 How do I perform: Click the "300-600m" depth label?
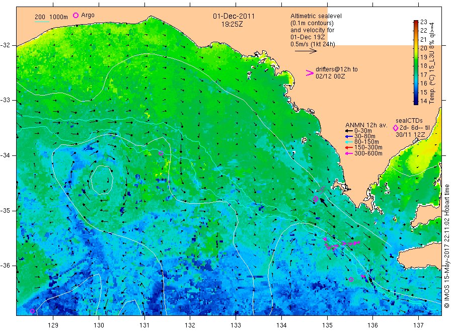pos(368,153)
